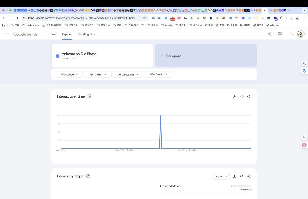Open the GOOGLE PLAY bookmark folder
Viewport: 308px width, 199px height.
(134, 25)
